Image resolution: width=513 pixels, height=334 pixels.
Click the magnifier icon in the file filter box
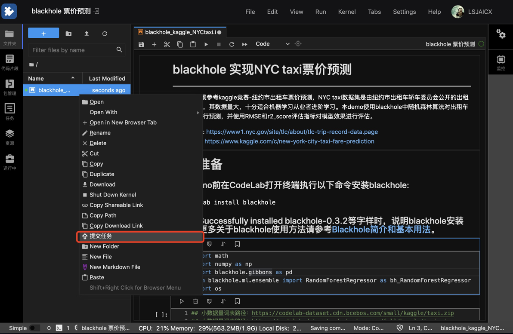pyautogui.click(x=119, y=50)
